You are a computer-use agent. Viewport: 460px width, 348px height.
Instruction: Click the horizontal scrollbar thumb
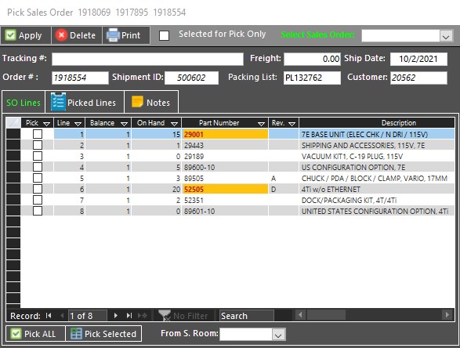click(x=326, y=315)
